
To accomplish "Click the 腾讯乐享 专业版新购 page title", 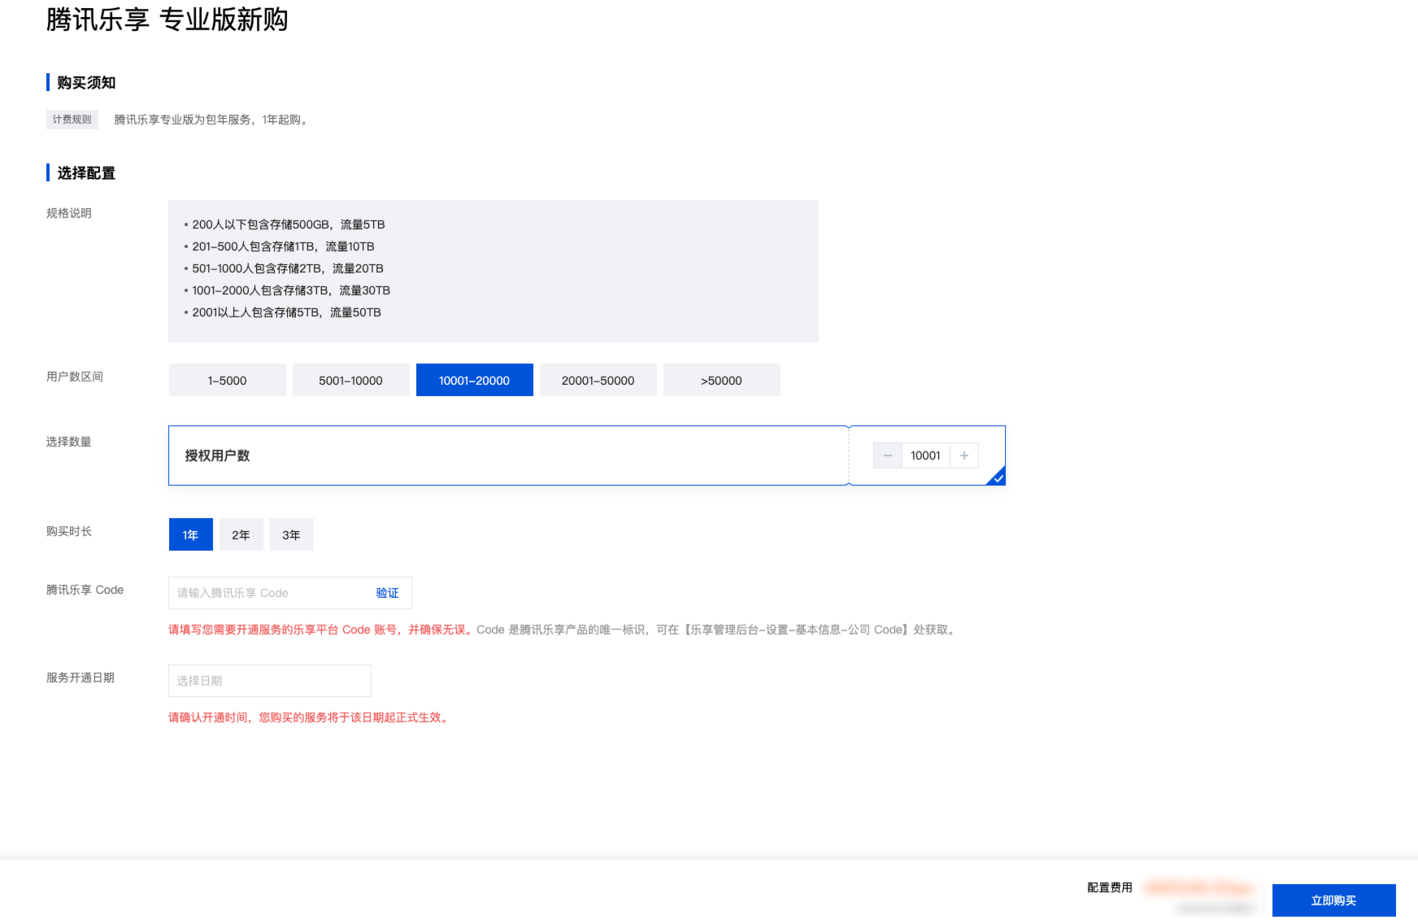I will [x=167, y=20].
